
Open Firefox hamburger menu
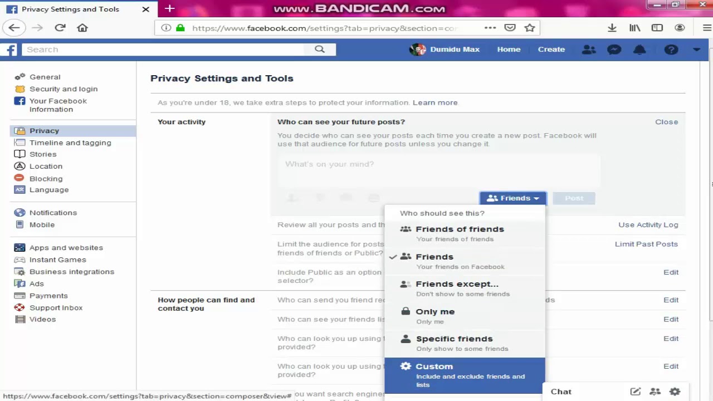pyautogui.click(x=707, y=28)
